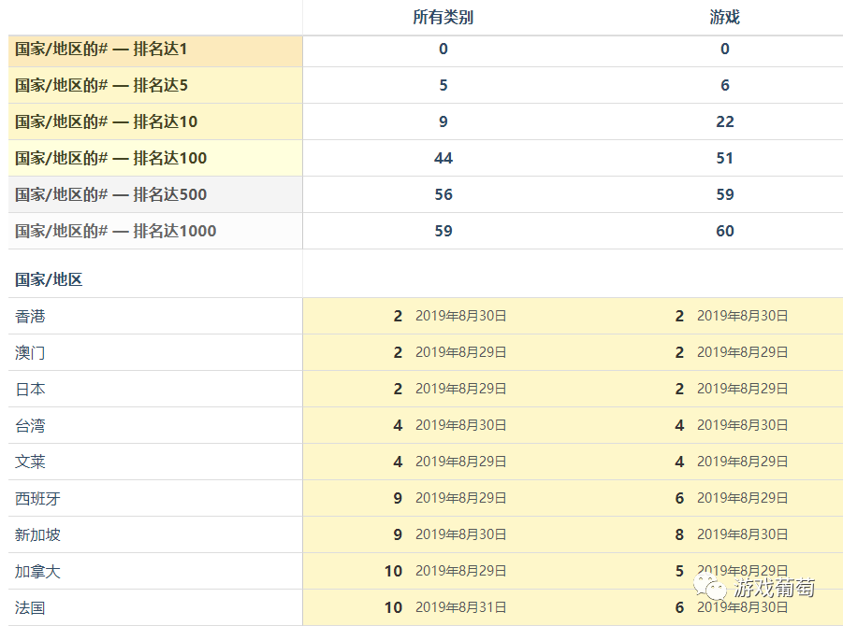Select the value 22 under 游戏

pyautogui.click(x=724, y=121)
